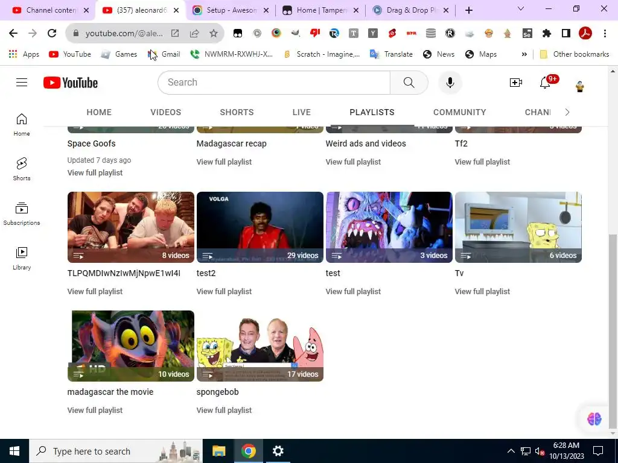Click the Windows taskbar search box
Image resolution: width=618 pixels, height=463 pixels.
[116, 451]
